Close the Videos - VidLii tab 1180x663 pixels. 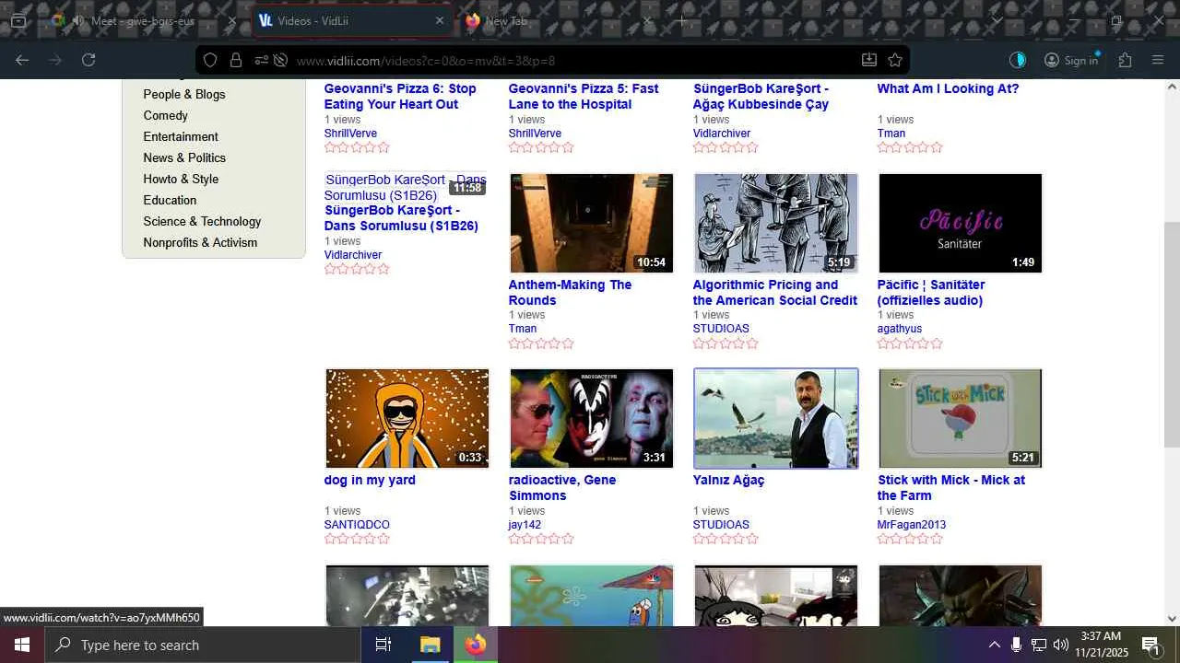pyautogui.click(x=440, y=20)
